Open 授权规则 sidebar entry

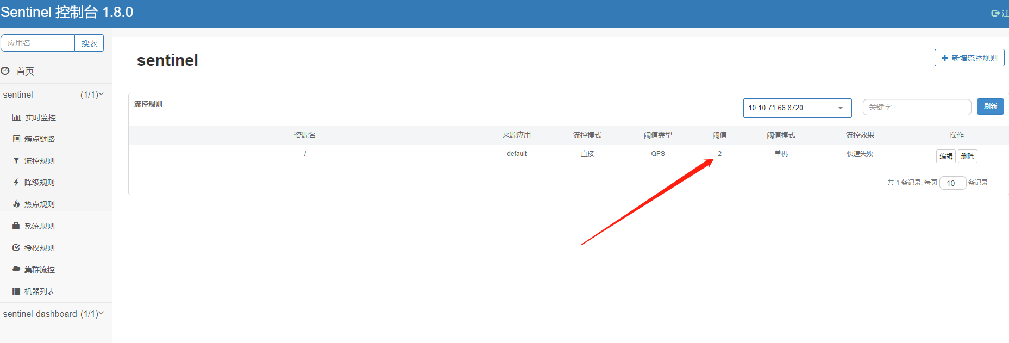(39, 248)
